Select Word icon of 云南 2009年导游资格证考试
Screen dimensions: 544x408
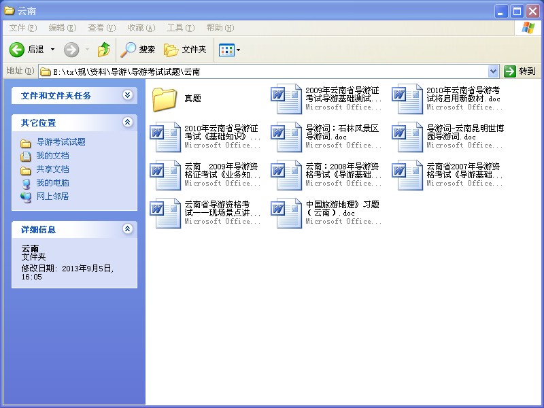click(x=165, y=175)
